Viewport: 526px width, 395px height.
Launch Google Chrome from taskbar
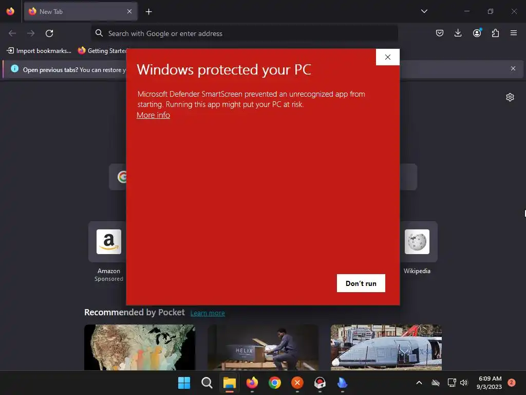275,383
